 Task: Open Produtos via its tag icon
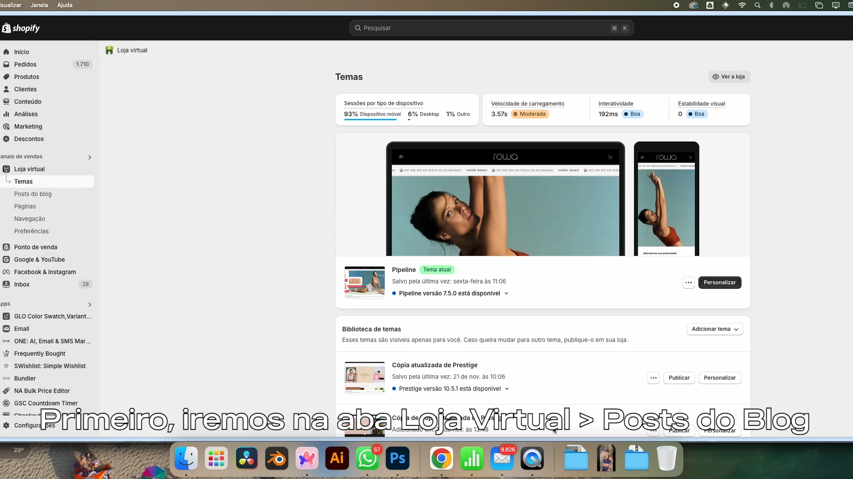6,77
